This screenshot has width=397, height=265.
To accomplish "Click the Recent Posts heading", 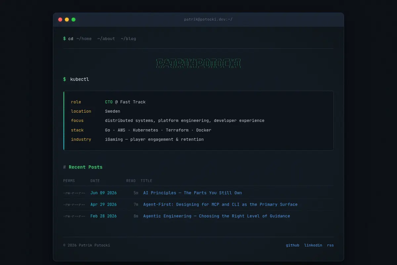I will coord(86,167).
